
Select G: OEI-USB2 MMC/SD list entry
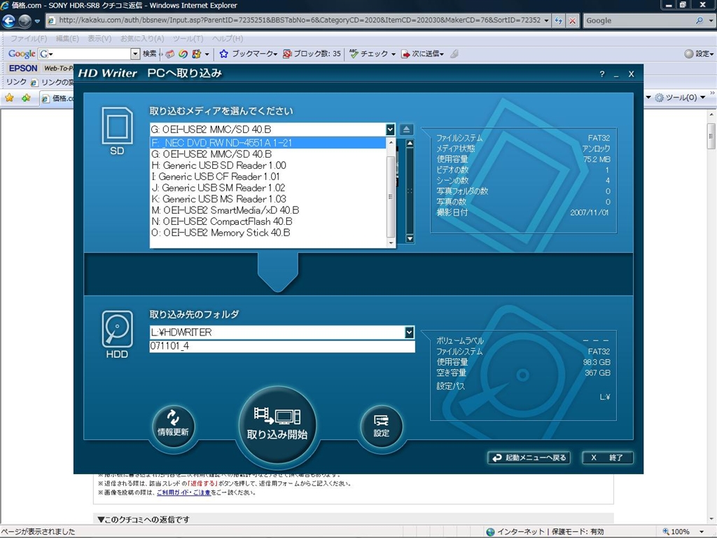(x=268, y=154)
